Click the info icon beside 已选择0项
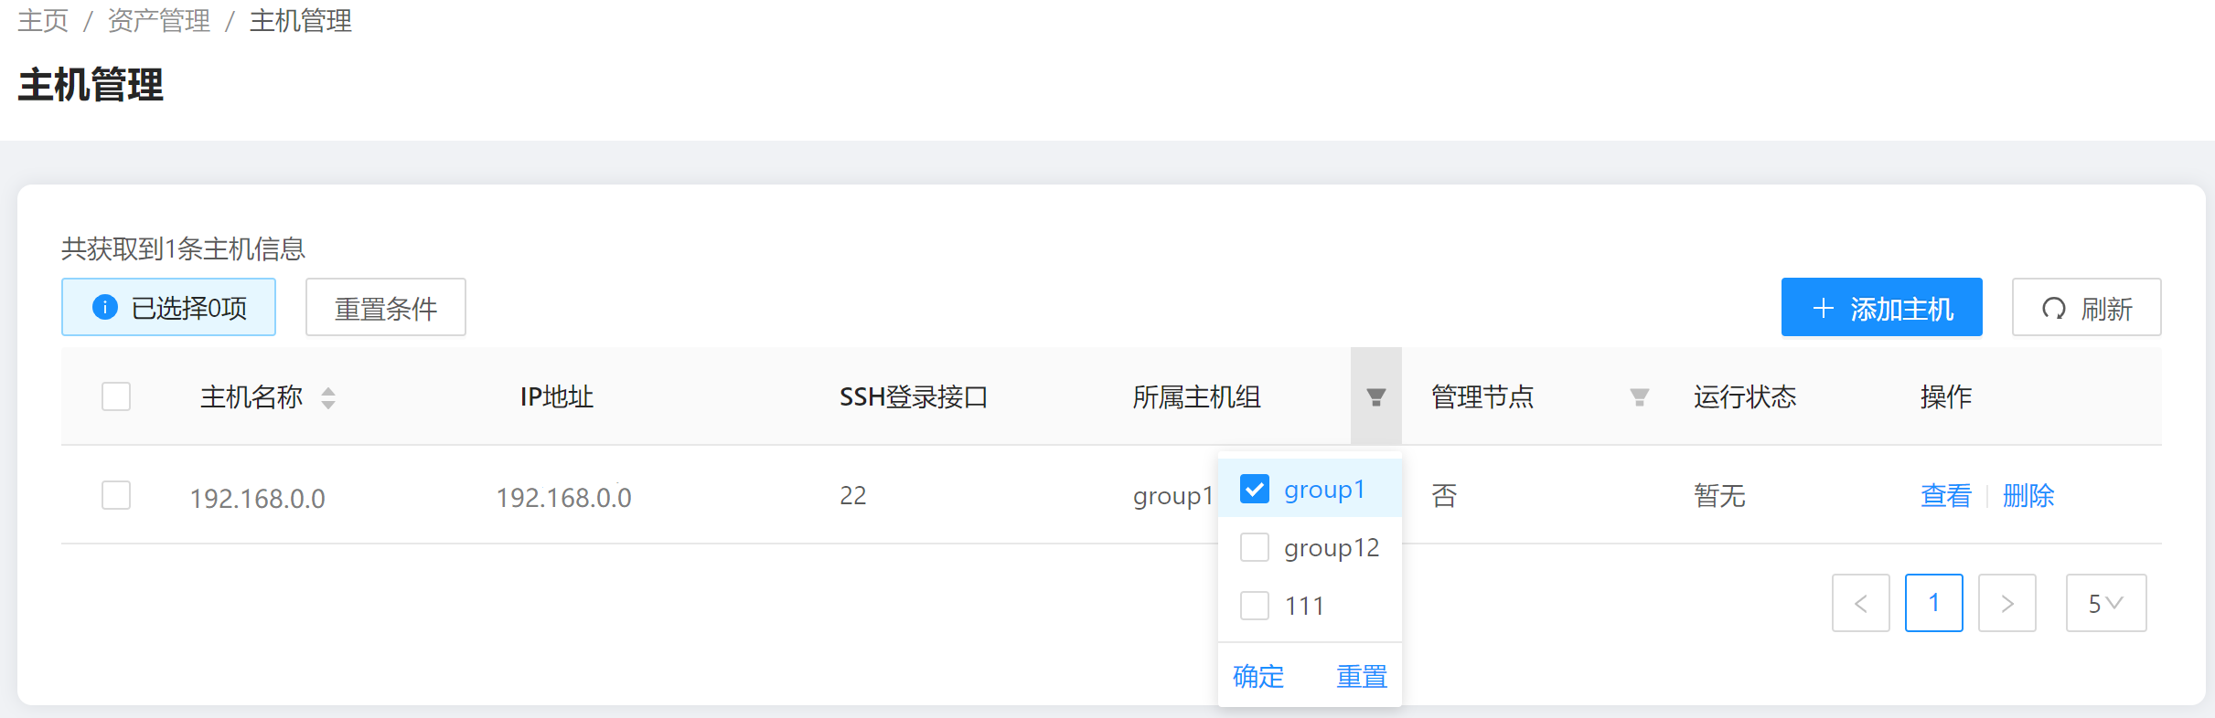Image resolution: width=2215 pixels, height=718 pixels. 105,308
